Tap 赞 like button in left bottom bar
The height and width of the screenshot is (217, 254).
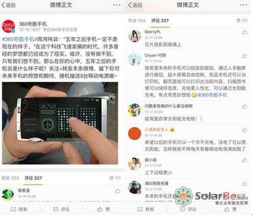(x=104, y=209)
